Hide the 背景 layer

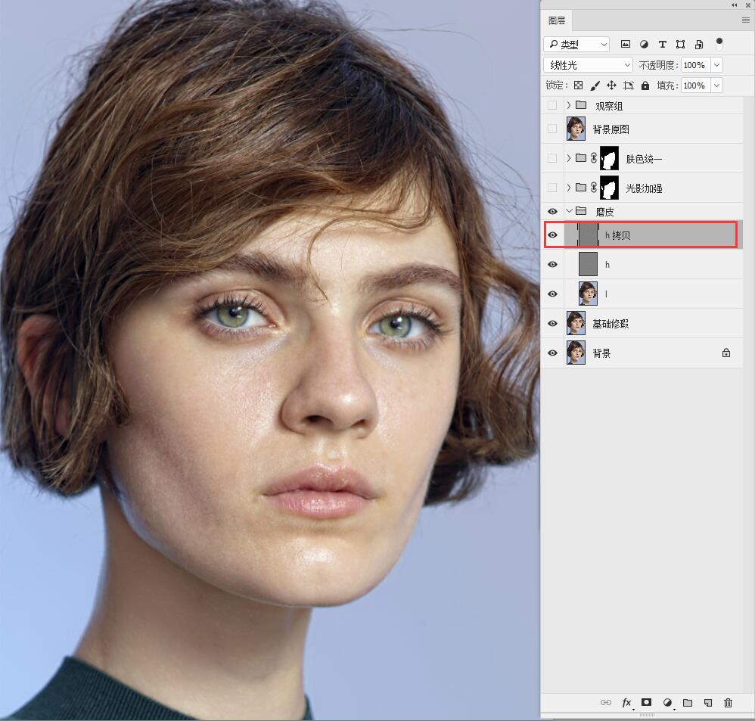[553, 353]
